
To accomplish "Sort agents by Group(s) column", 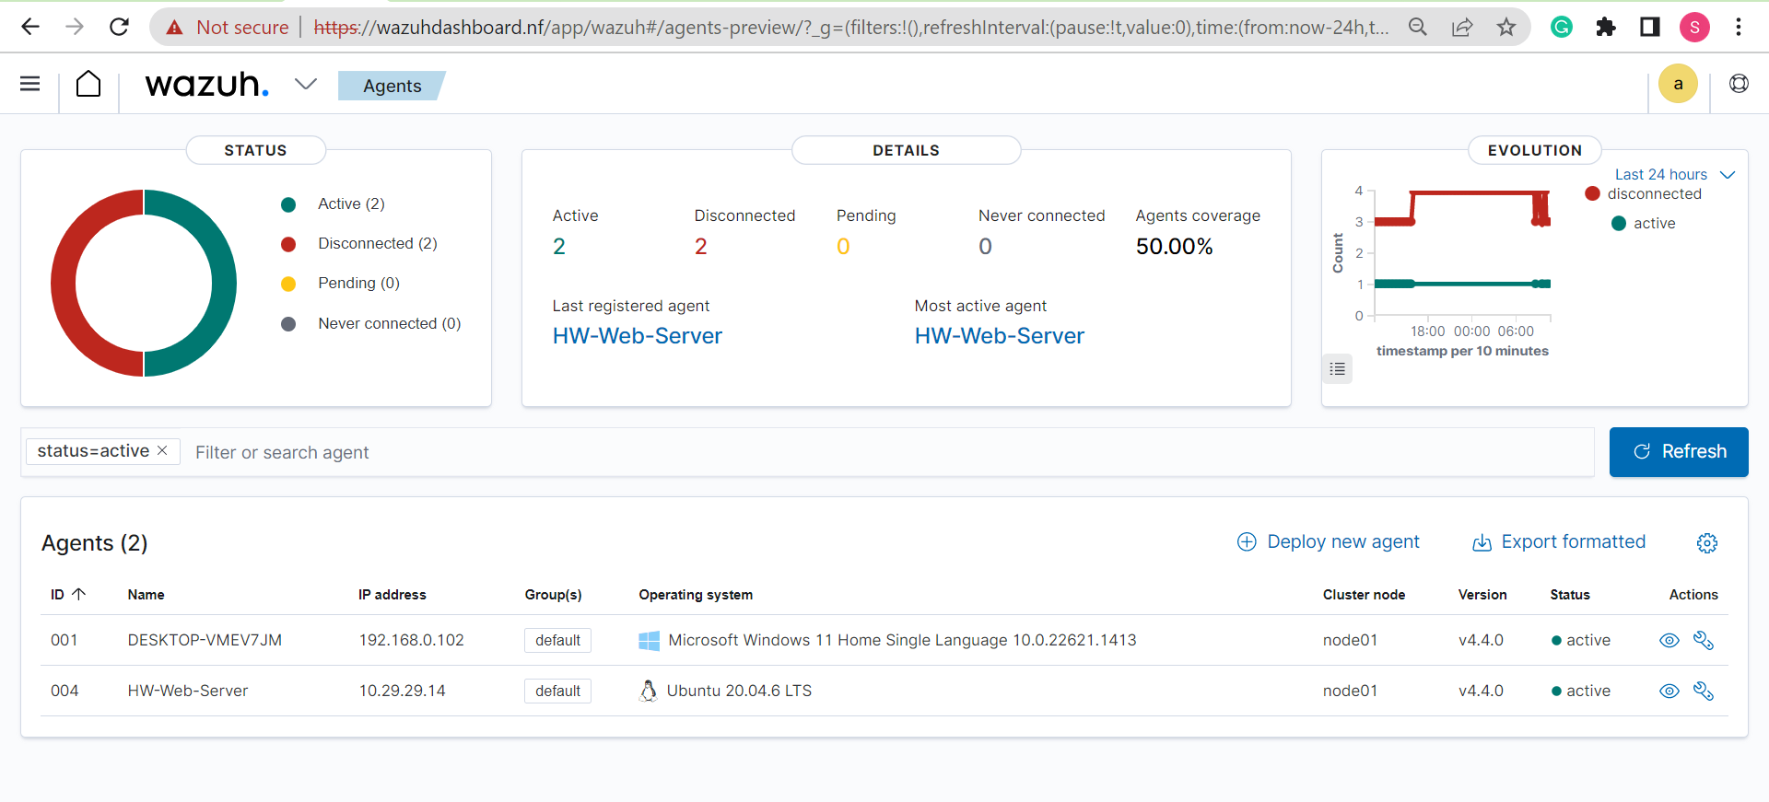I will tap(554, 595).
